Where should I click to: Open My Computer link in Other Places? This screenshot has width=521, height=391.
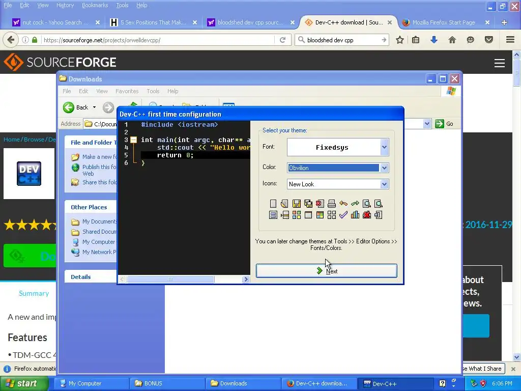pyautogui.click(x=98, y=242)
